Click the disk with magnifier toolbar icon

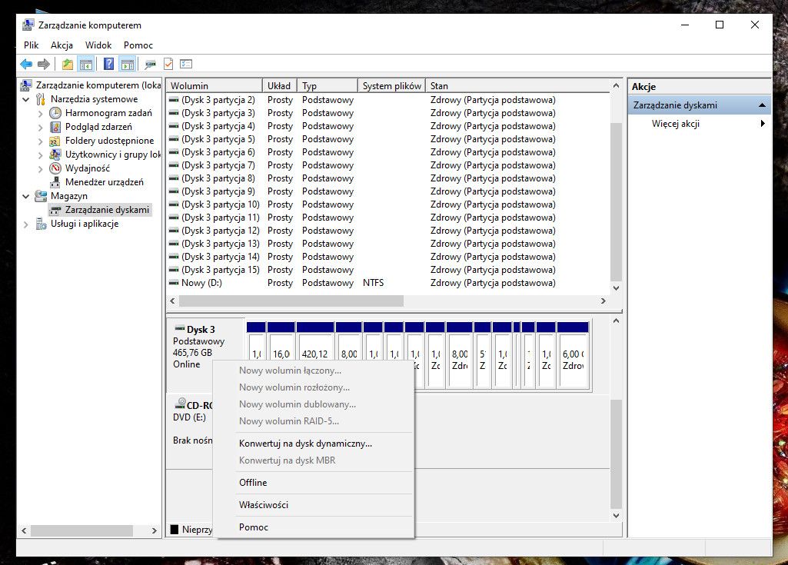coord(150,64)
